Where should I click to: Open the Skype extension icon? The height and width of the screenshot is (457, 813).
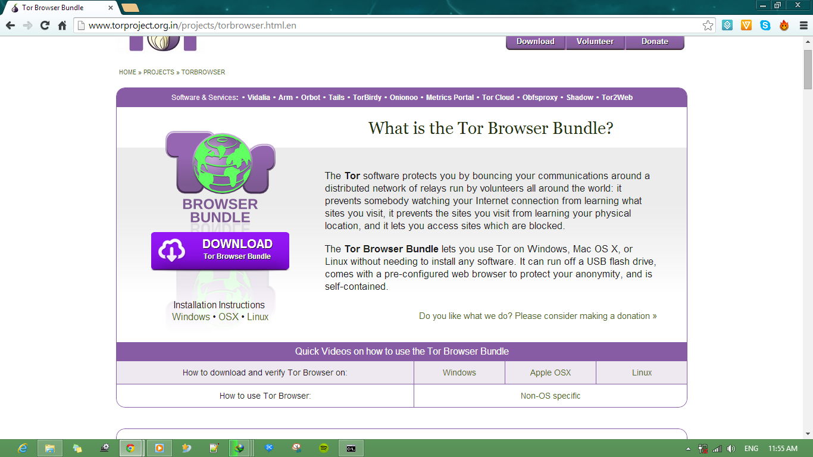(765, 26)
